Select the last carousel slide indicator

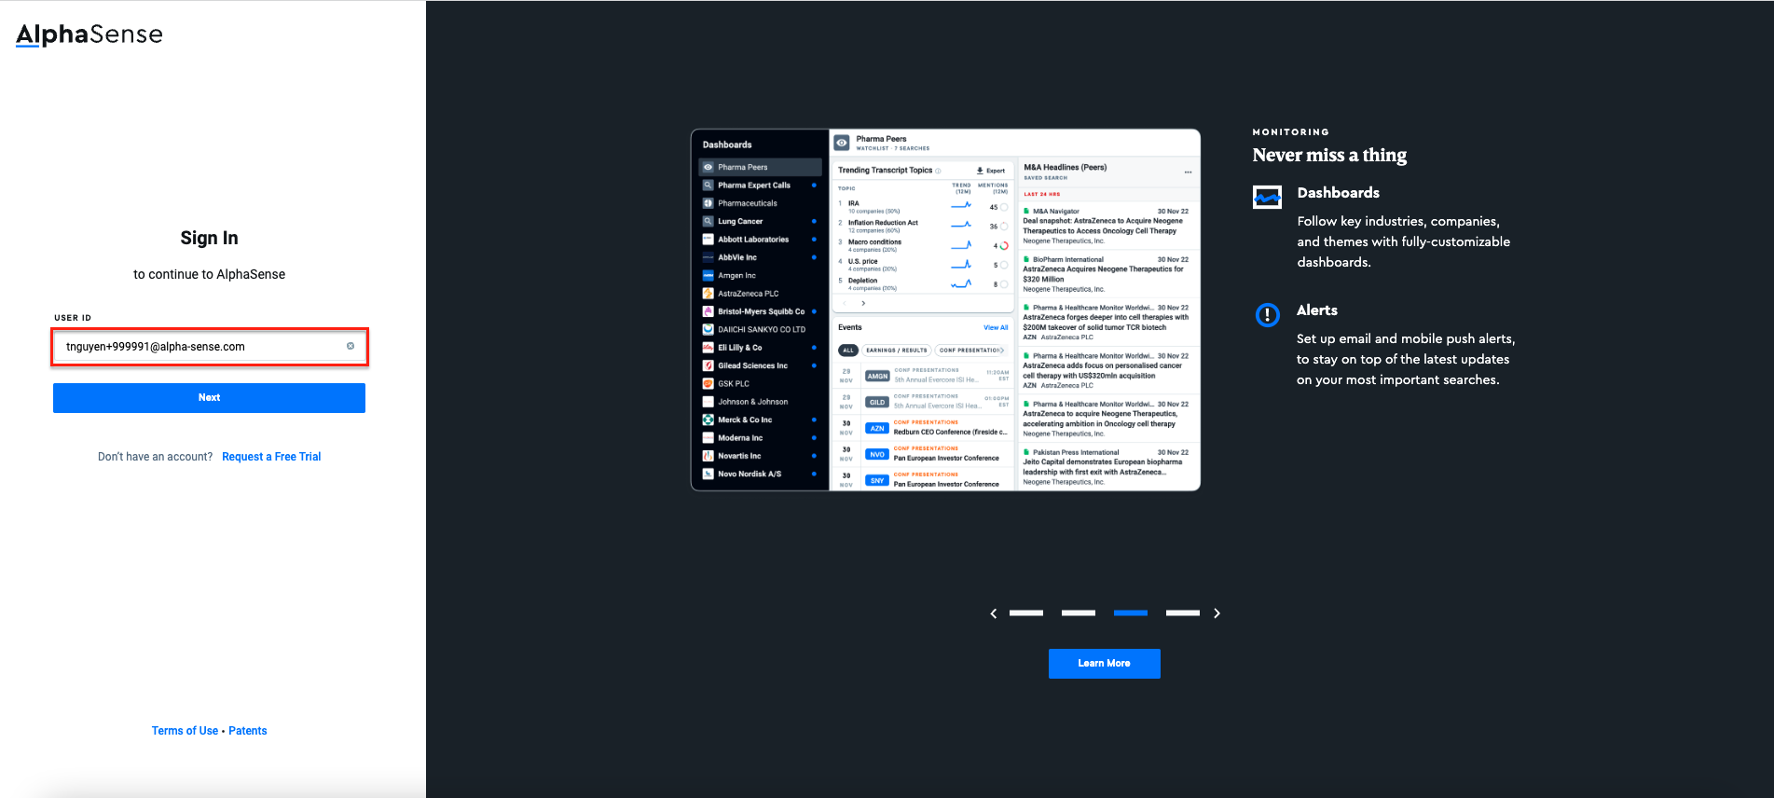click(1183, 613)
